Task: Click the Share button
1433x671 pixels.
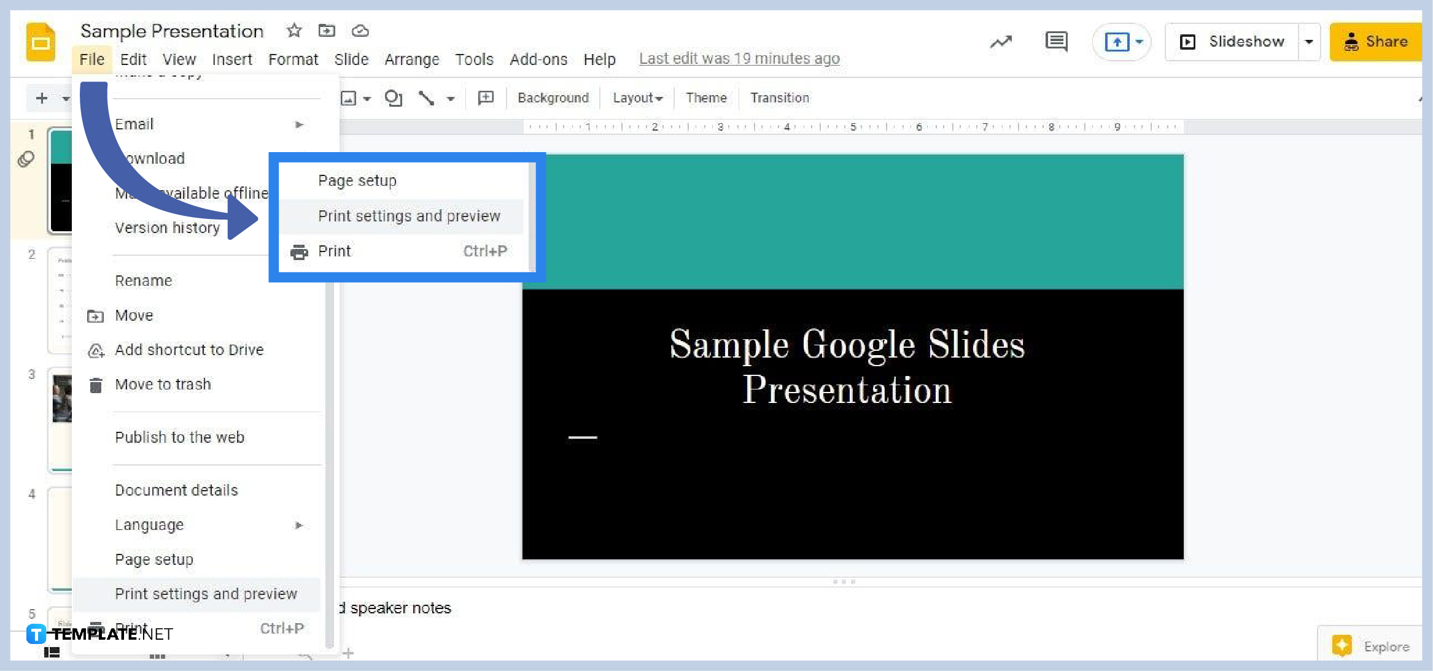Action: [1373, 41]
